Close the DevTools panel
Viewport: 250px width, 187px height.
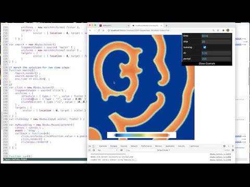(233, 146)
